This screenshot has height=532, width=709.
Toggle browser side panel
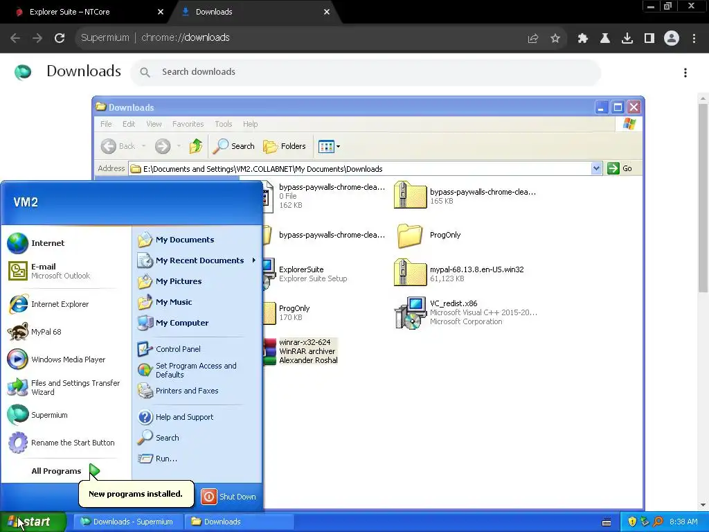(649, 39)
